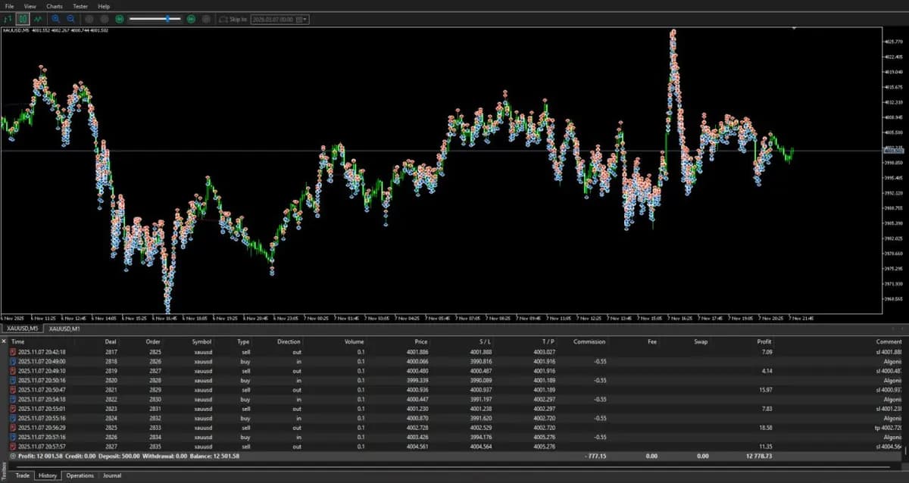The height and width of the screenshot is (483, 909).
Task: Select the S/L value 3994.176
Action: (481, 437)
